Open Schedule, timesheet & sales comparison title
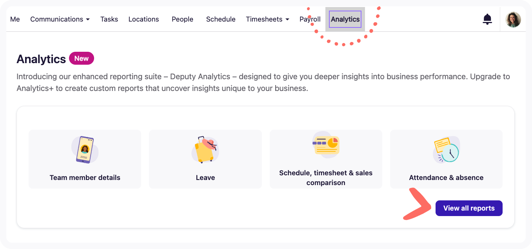The image size is (532, 249). point(326,178)
